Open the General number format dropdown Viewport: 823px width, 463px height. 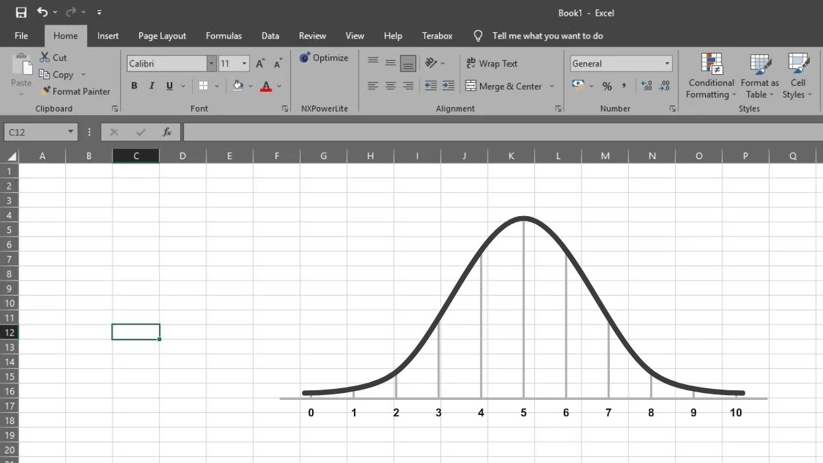[666, 63]
